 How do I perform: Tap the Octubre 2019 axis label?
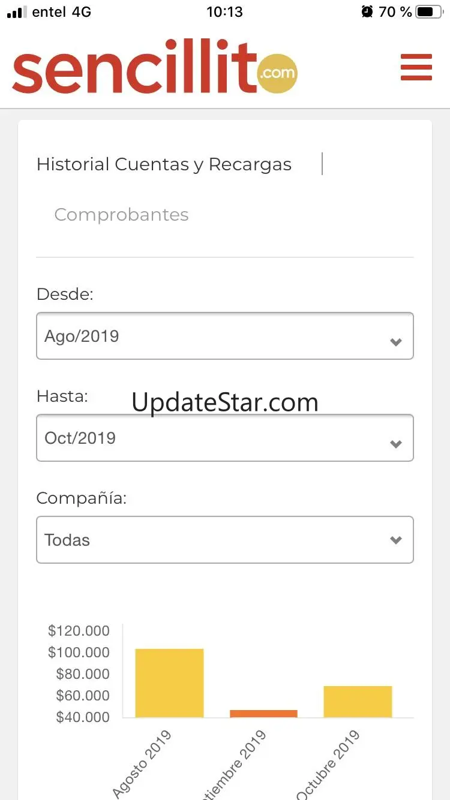click(x=328, y=765)
